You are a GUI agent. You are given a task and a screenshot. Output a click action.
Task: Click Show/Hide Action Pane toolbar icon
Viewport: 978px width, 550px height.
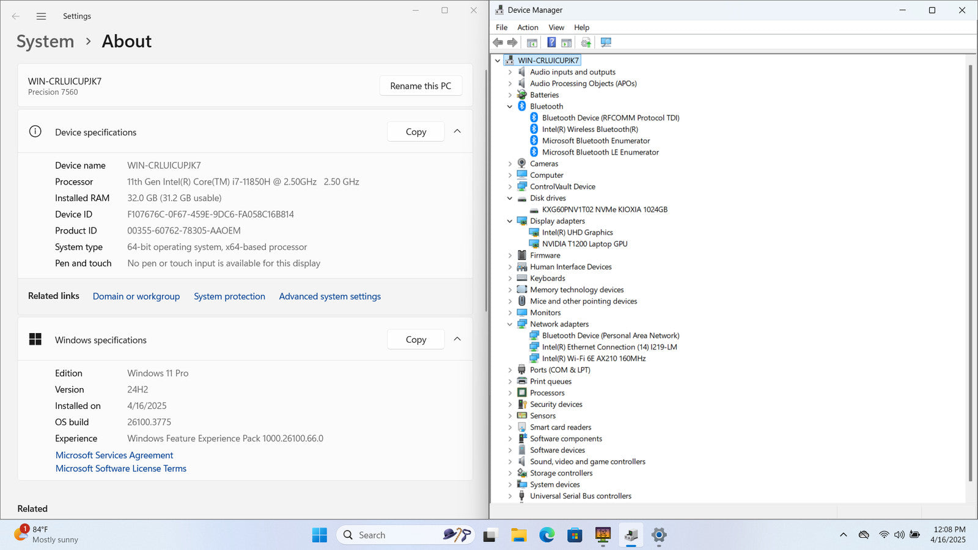pos(567,42)
